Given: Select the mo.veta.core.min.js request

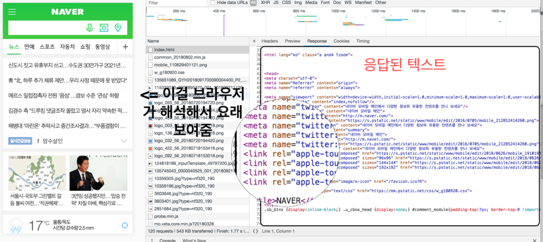Looking at the screenshot, I should pyautogui.click(x=197, y=224).
